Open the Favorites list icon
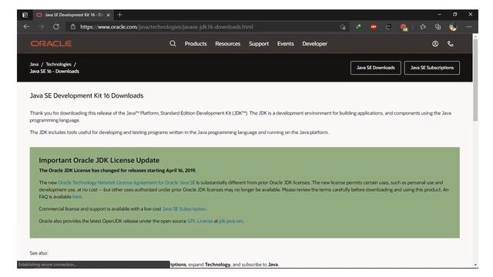 pyautogui.click(x=423, y=27)
